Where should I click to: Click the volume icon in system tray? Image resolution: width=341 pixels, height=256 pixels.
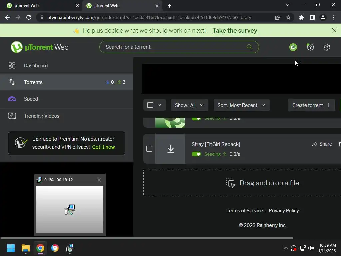pyautogui.click(x=311, y=248)
